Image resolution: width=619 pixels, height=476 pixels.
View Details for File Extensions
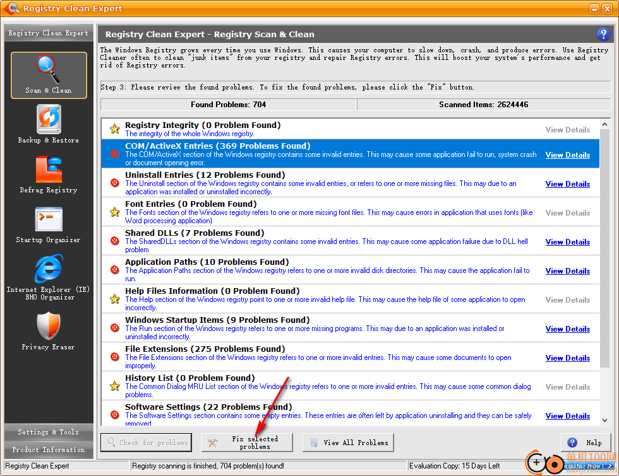pos(568,358)
